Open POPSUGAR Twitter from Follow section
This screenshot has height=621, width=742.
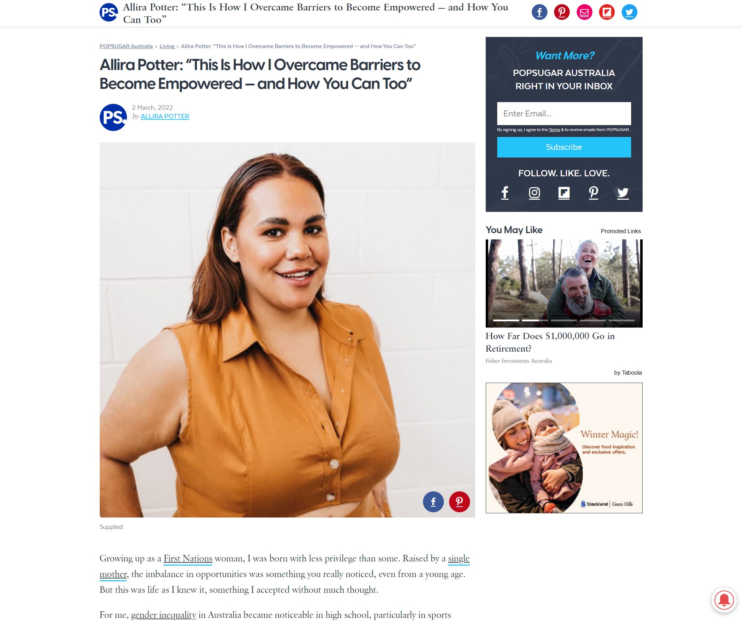[623, 192]
